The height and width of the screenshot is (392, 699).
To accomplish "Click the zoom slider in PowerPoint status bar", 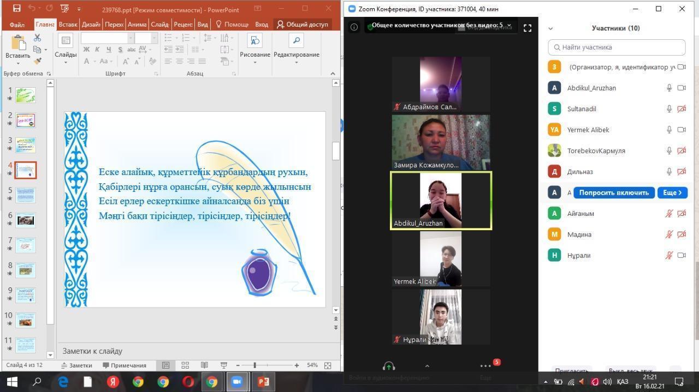I will [x=254, y=365].
